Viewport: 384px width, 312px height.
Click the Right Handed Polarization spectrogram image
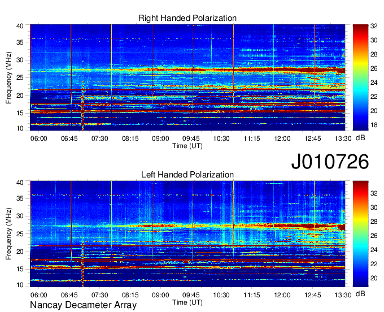[187, 77]
